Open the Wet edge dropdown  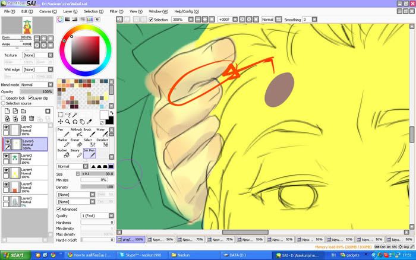click(x=36, y=71)
